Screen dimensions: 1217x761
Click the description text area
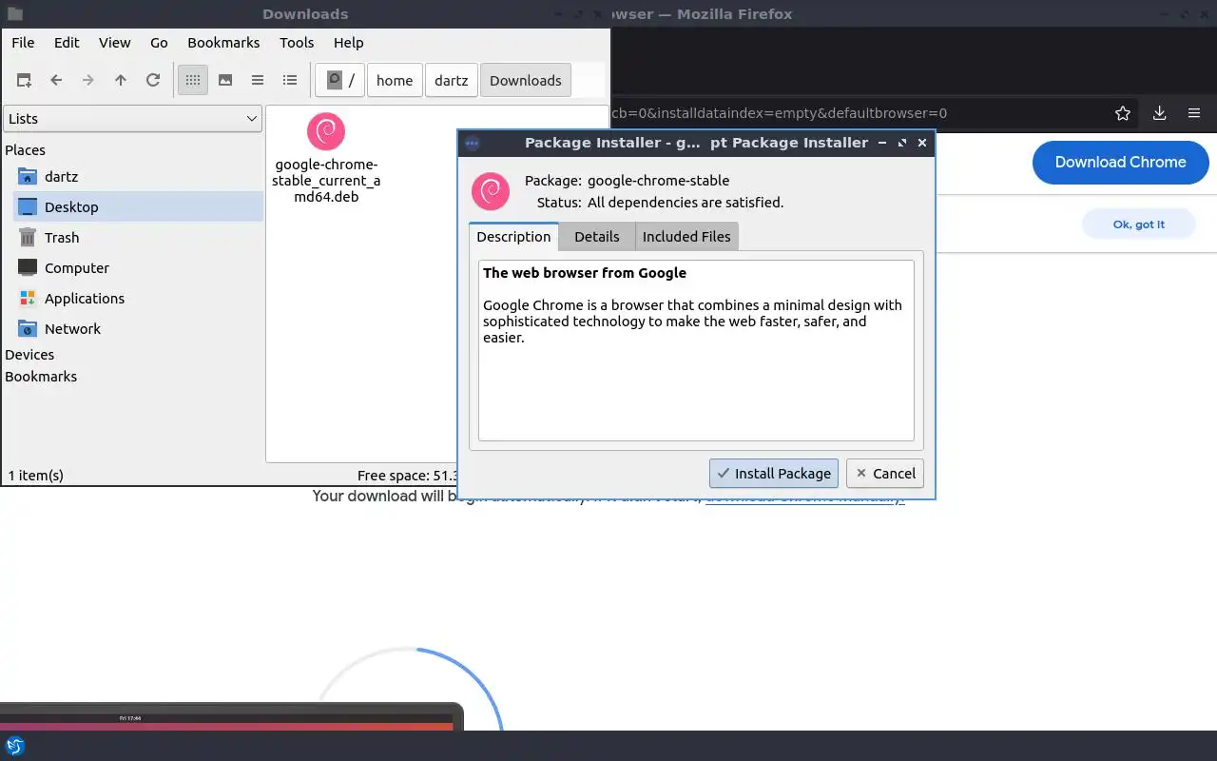[x=696, y=350]
